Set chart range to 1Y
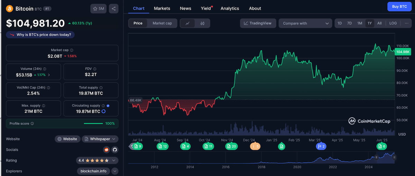Screen dimensions: 415x176 tap(370, 23)
